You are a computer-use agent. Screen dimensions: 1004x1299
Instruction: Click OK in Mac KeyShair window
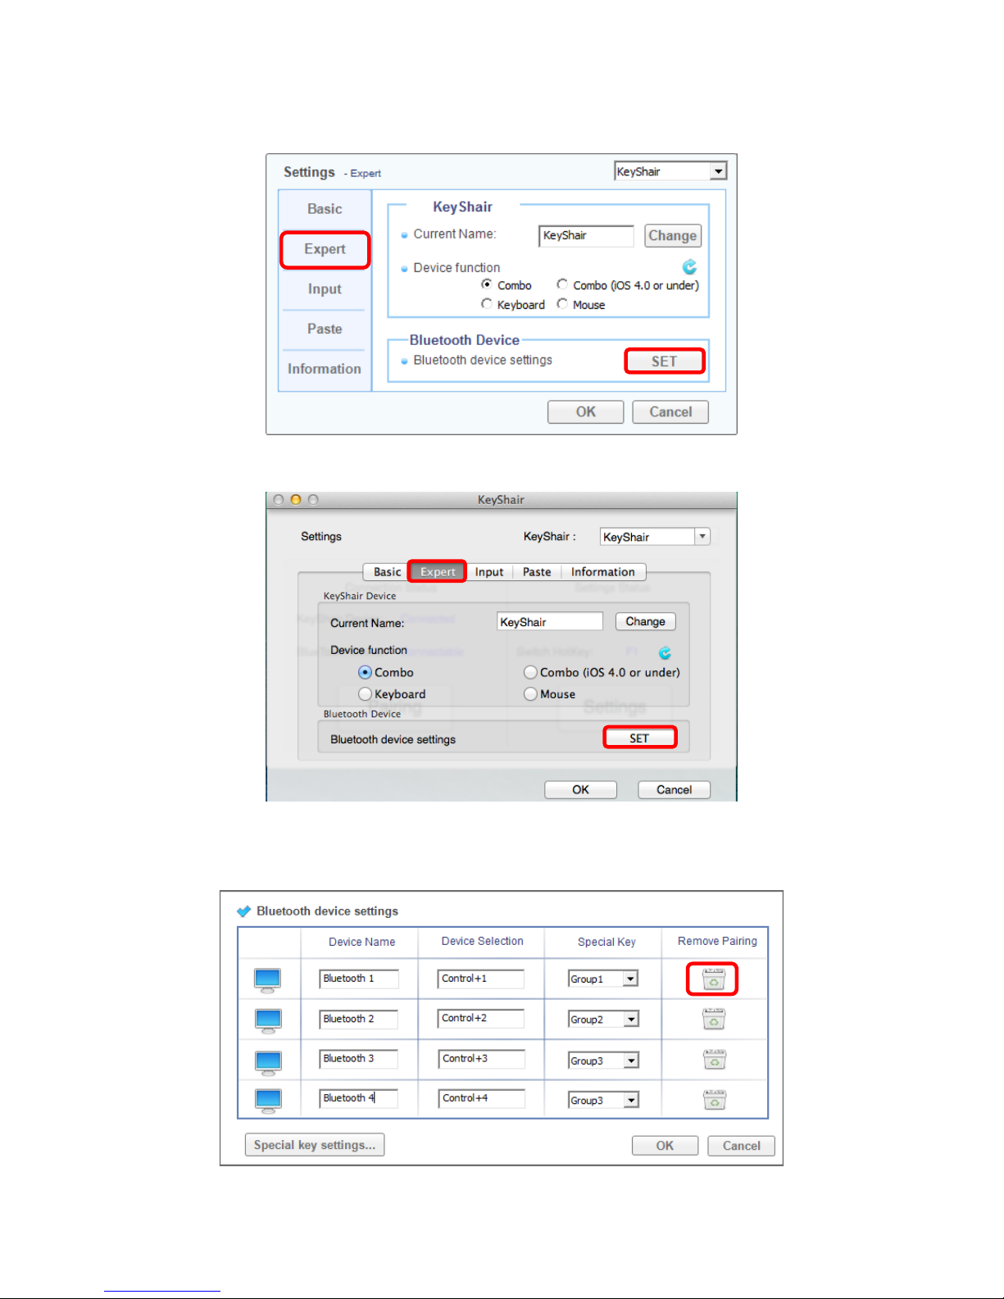581,790
